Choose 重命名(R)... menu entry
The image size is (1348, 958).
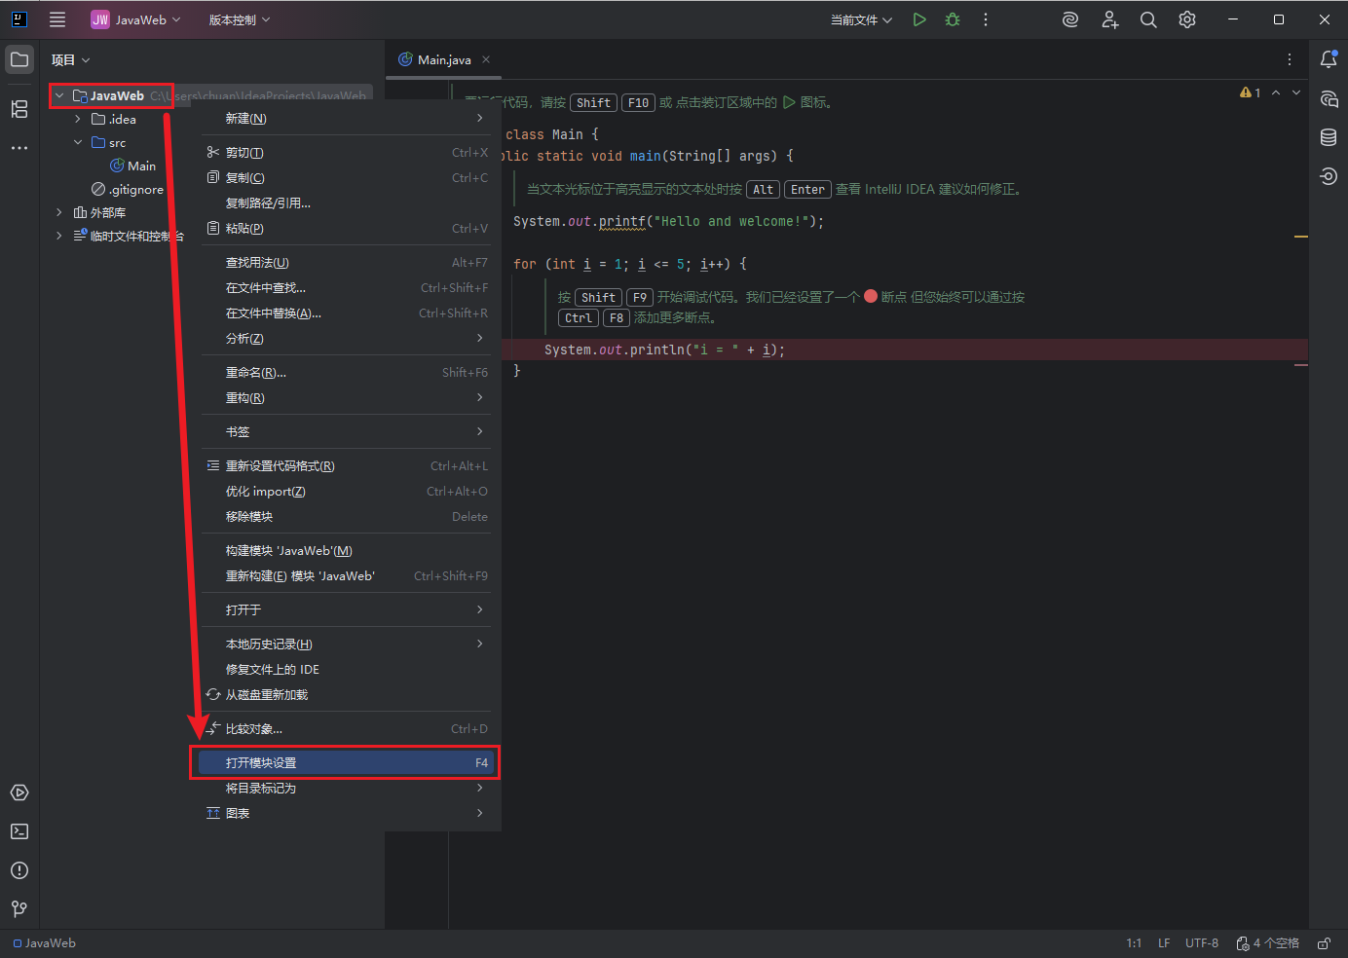(x=346, y=373)
